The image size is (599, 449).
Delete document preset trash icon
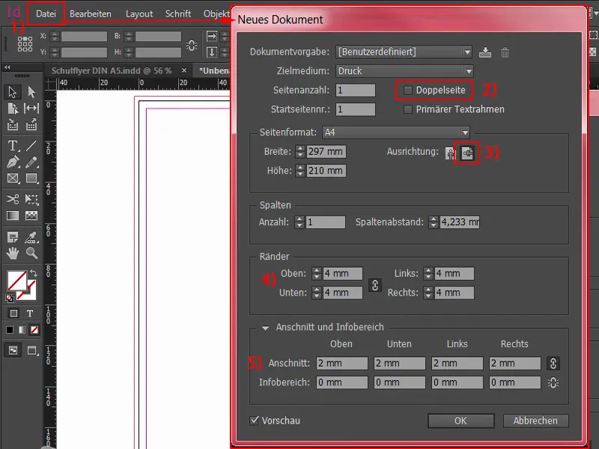point(505,52)
